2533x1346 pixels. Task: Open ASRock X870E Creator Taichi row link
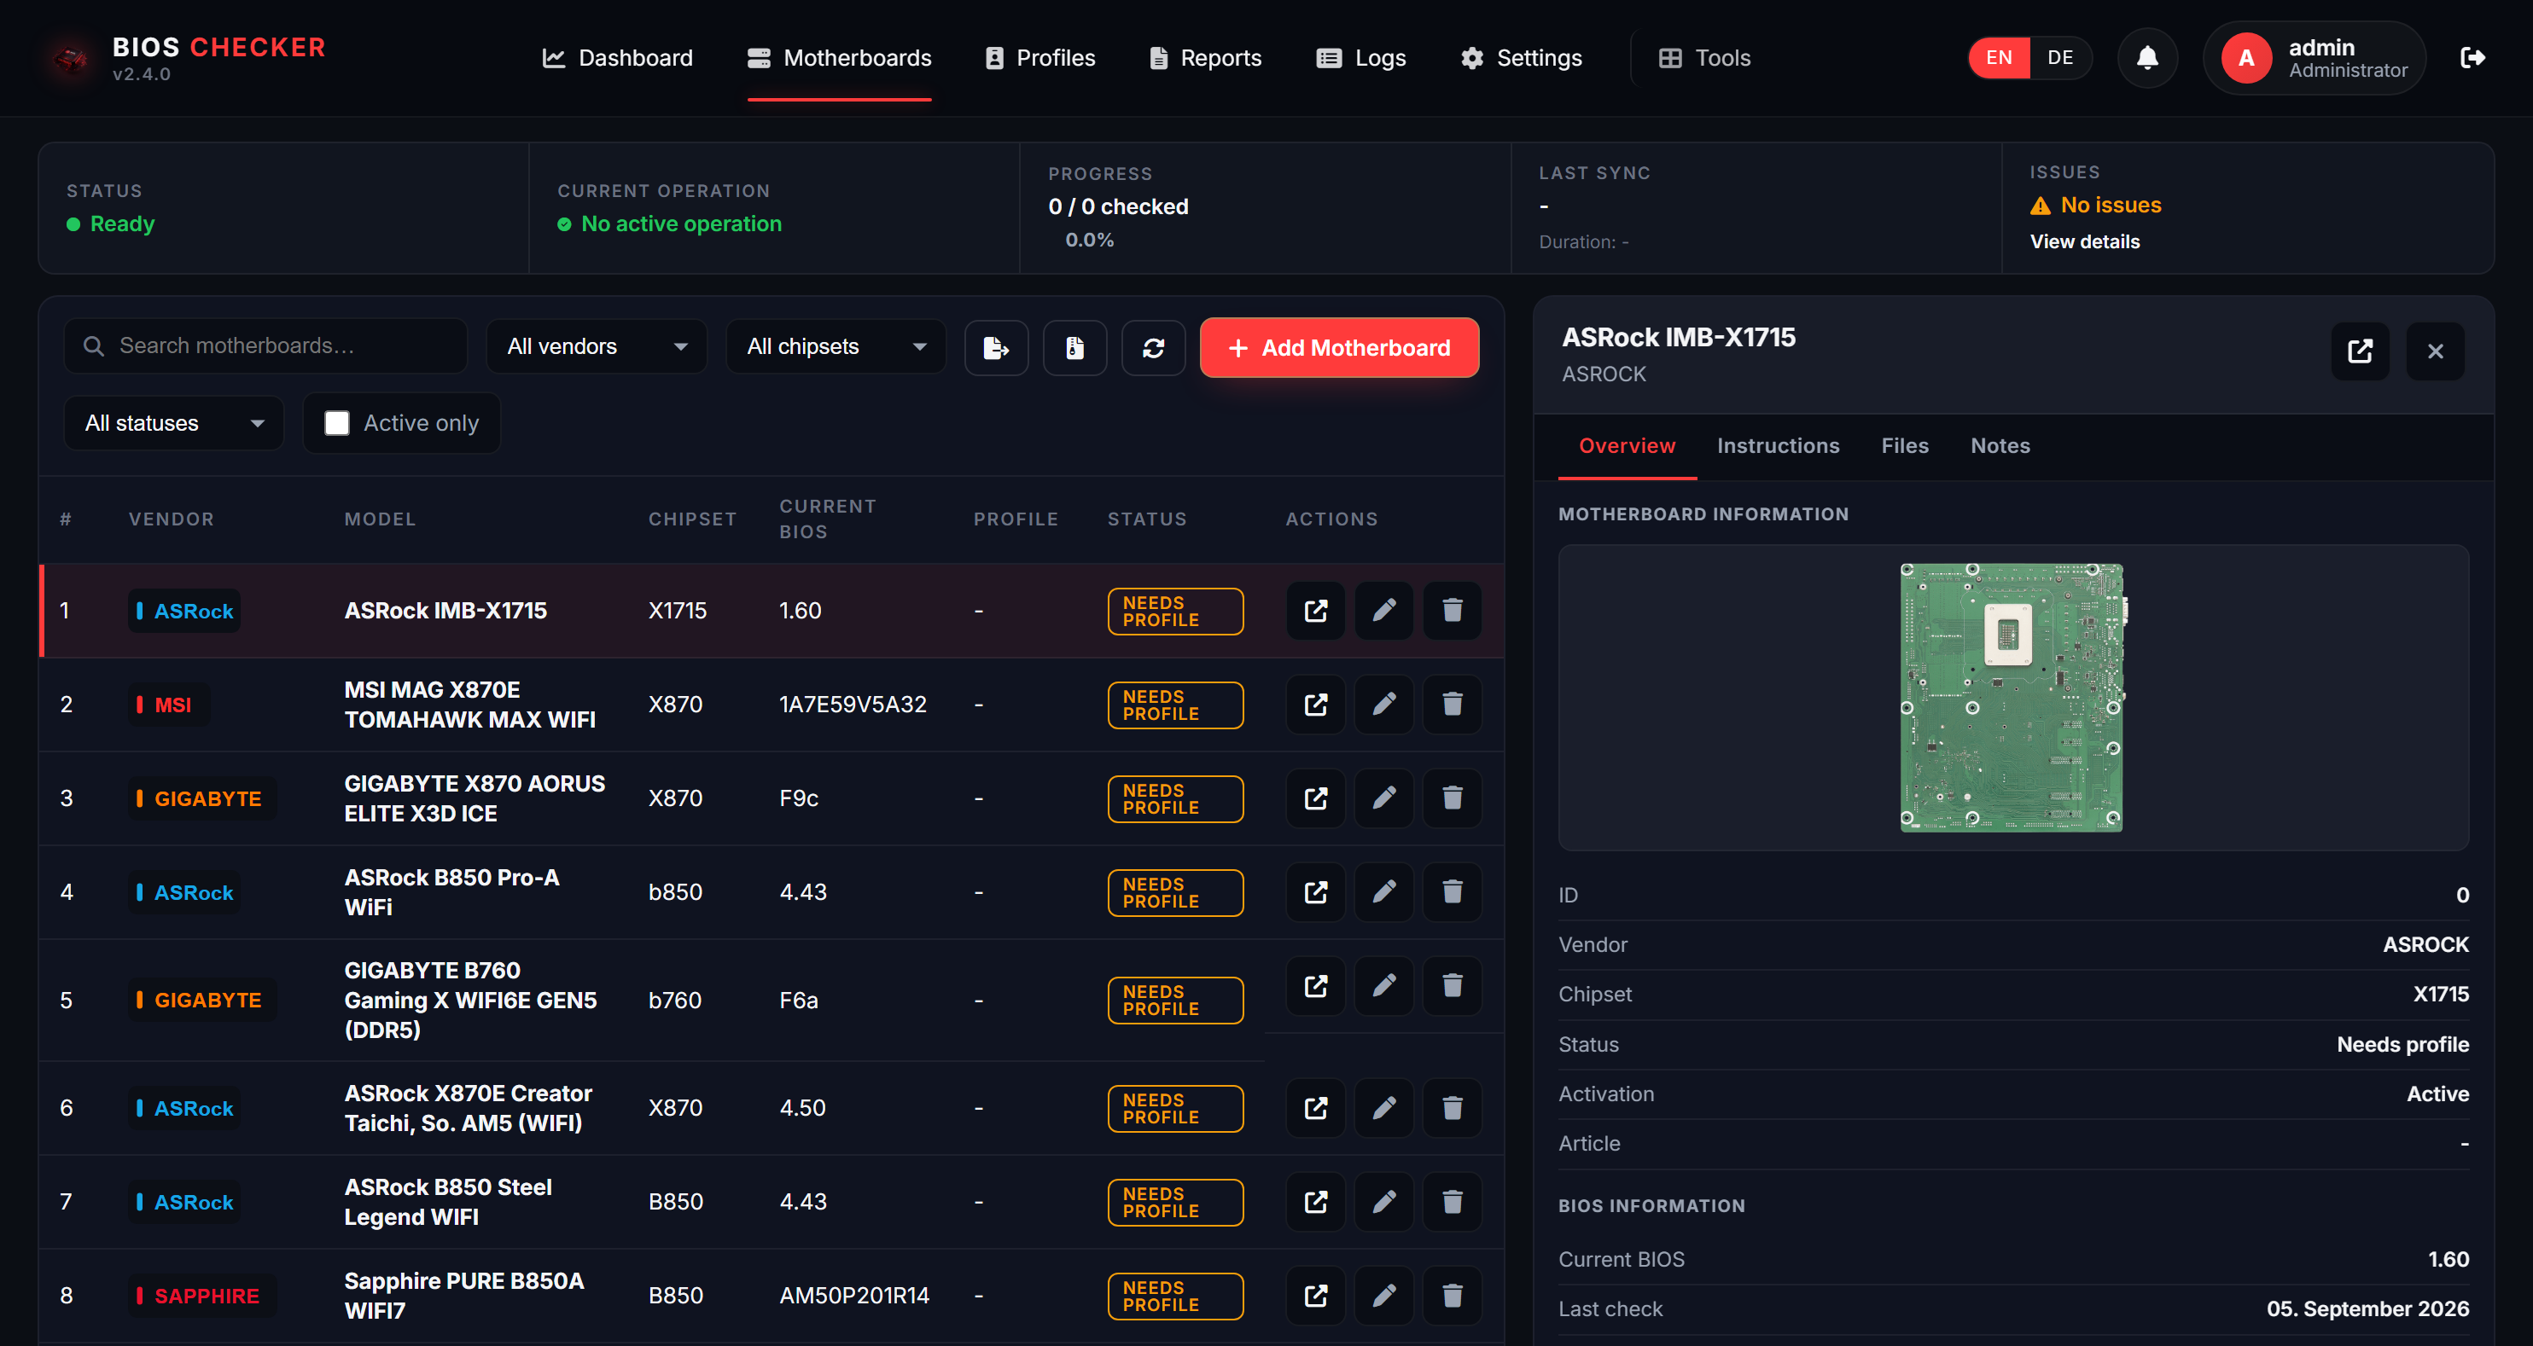click(x=1316, y=1108)
